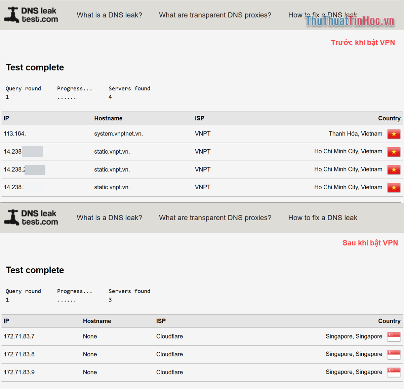
Task: Open 'What are transparent DNS proxies?' above Cloudflare results
Action: pyautogui.click(x=215, y=218)
